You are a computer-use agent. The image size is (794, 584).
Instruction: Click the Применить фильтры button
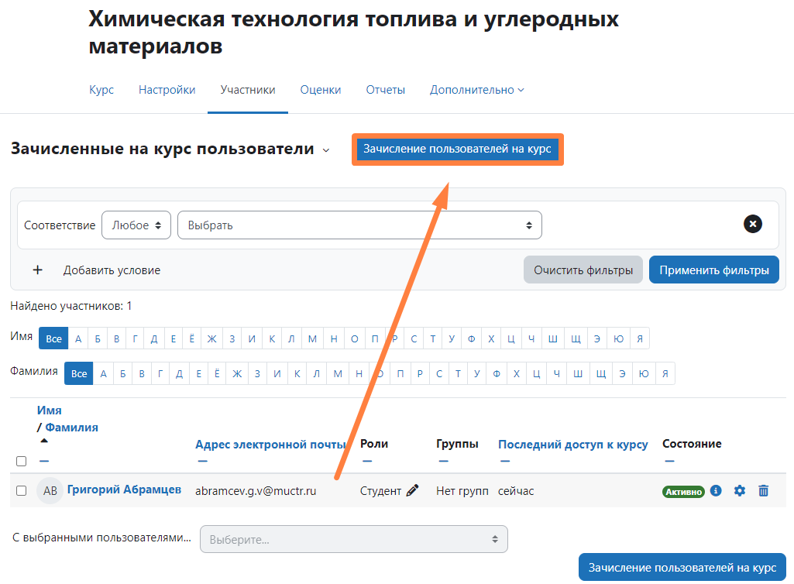coord(713,270)
